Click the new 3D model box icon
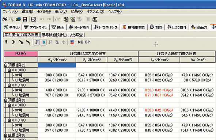The height and width of the screenshot is (140, 216). point(5,19)
